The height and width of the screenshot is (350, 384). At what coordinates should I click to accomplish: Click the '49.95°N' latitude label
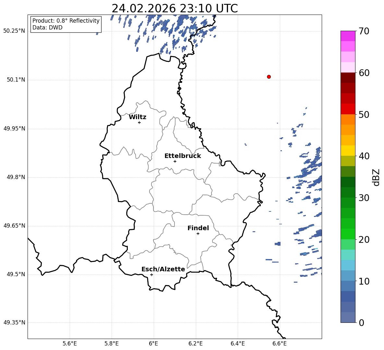pyautogui.click(x=14, y=129)
